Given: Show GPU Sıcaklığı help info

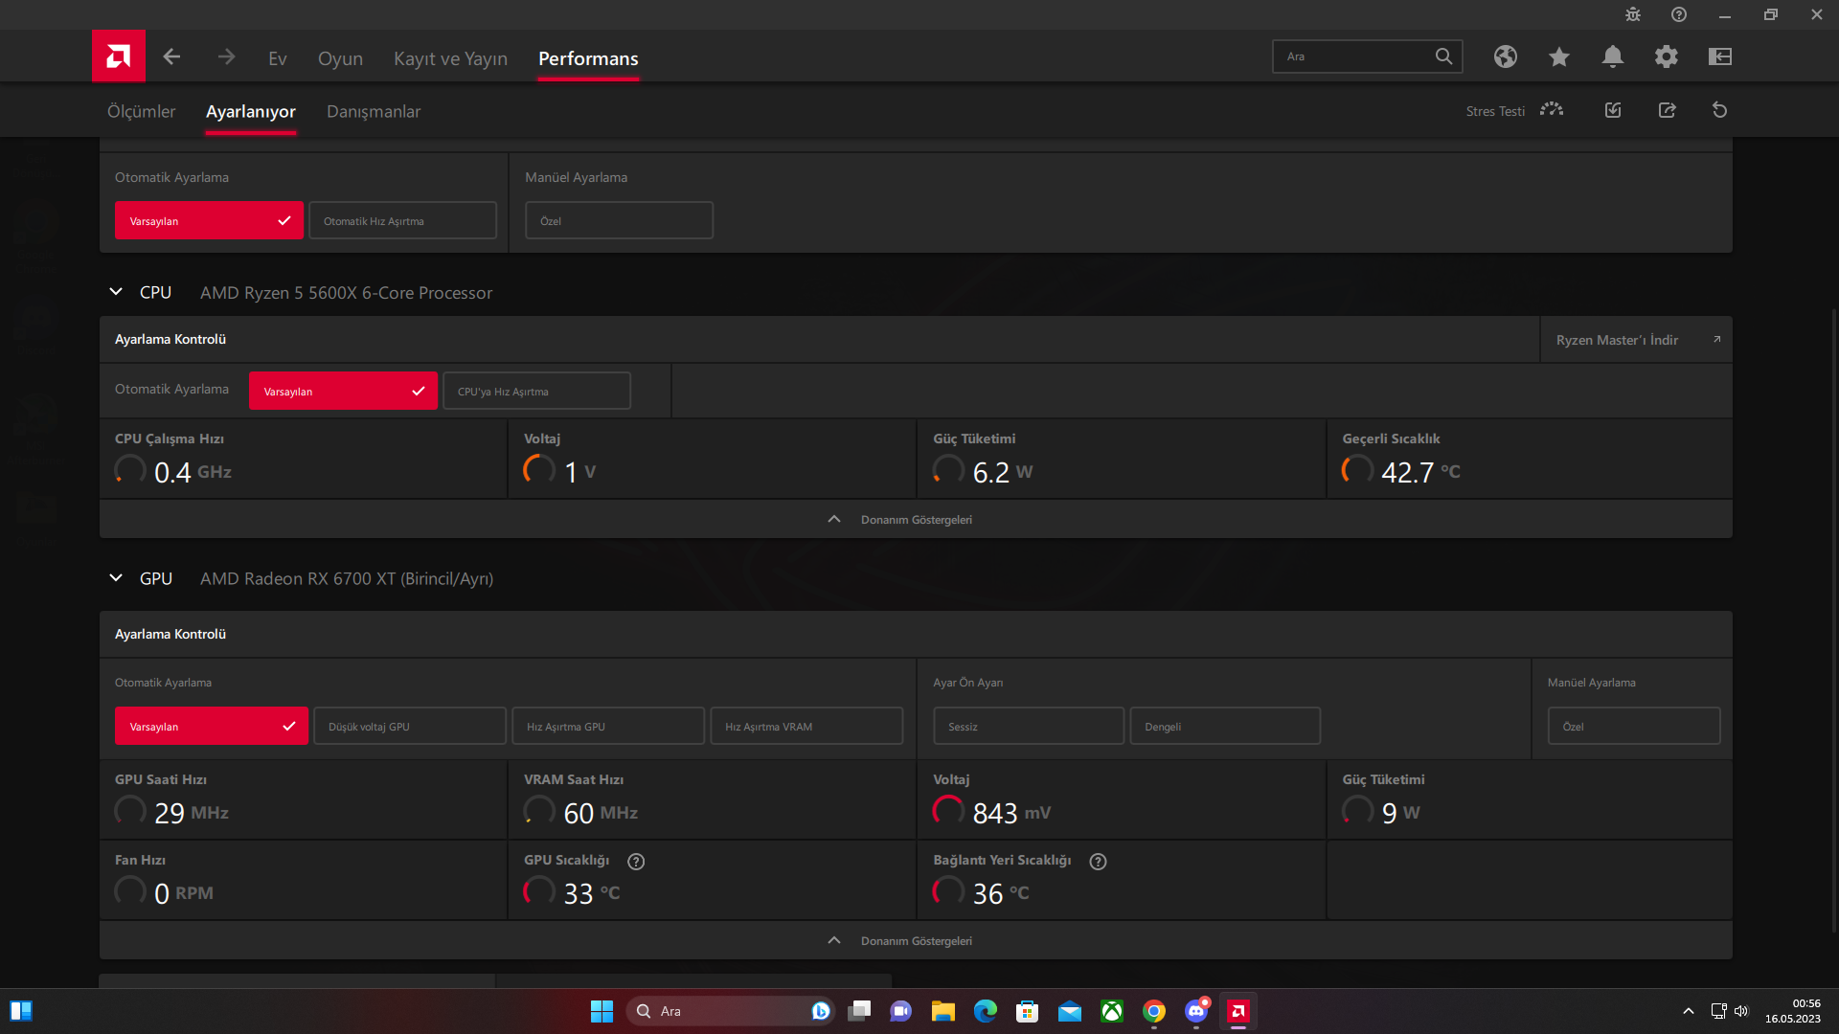Looking at the screenshot, I should (x=636, y=862).
